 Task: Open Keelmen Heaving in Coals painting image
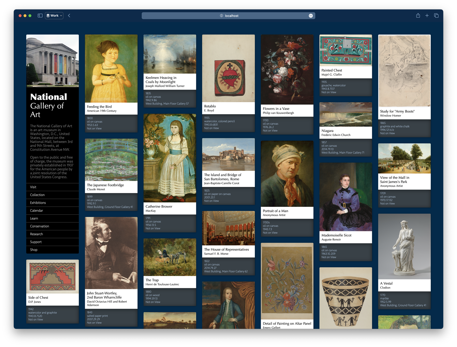[x=170, y=54]
